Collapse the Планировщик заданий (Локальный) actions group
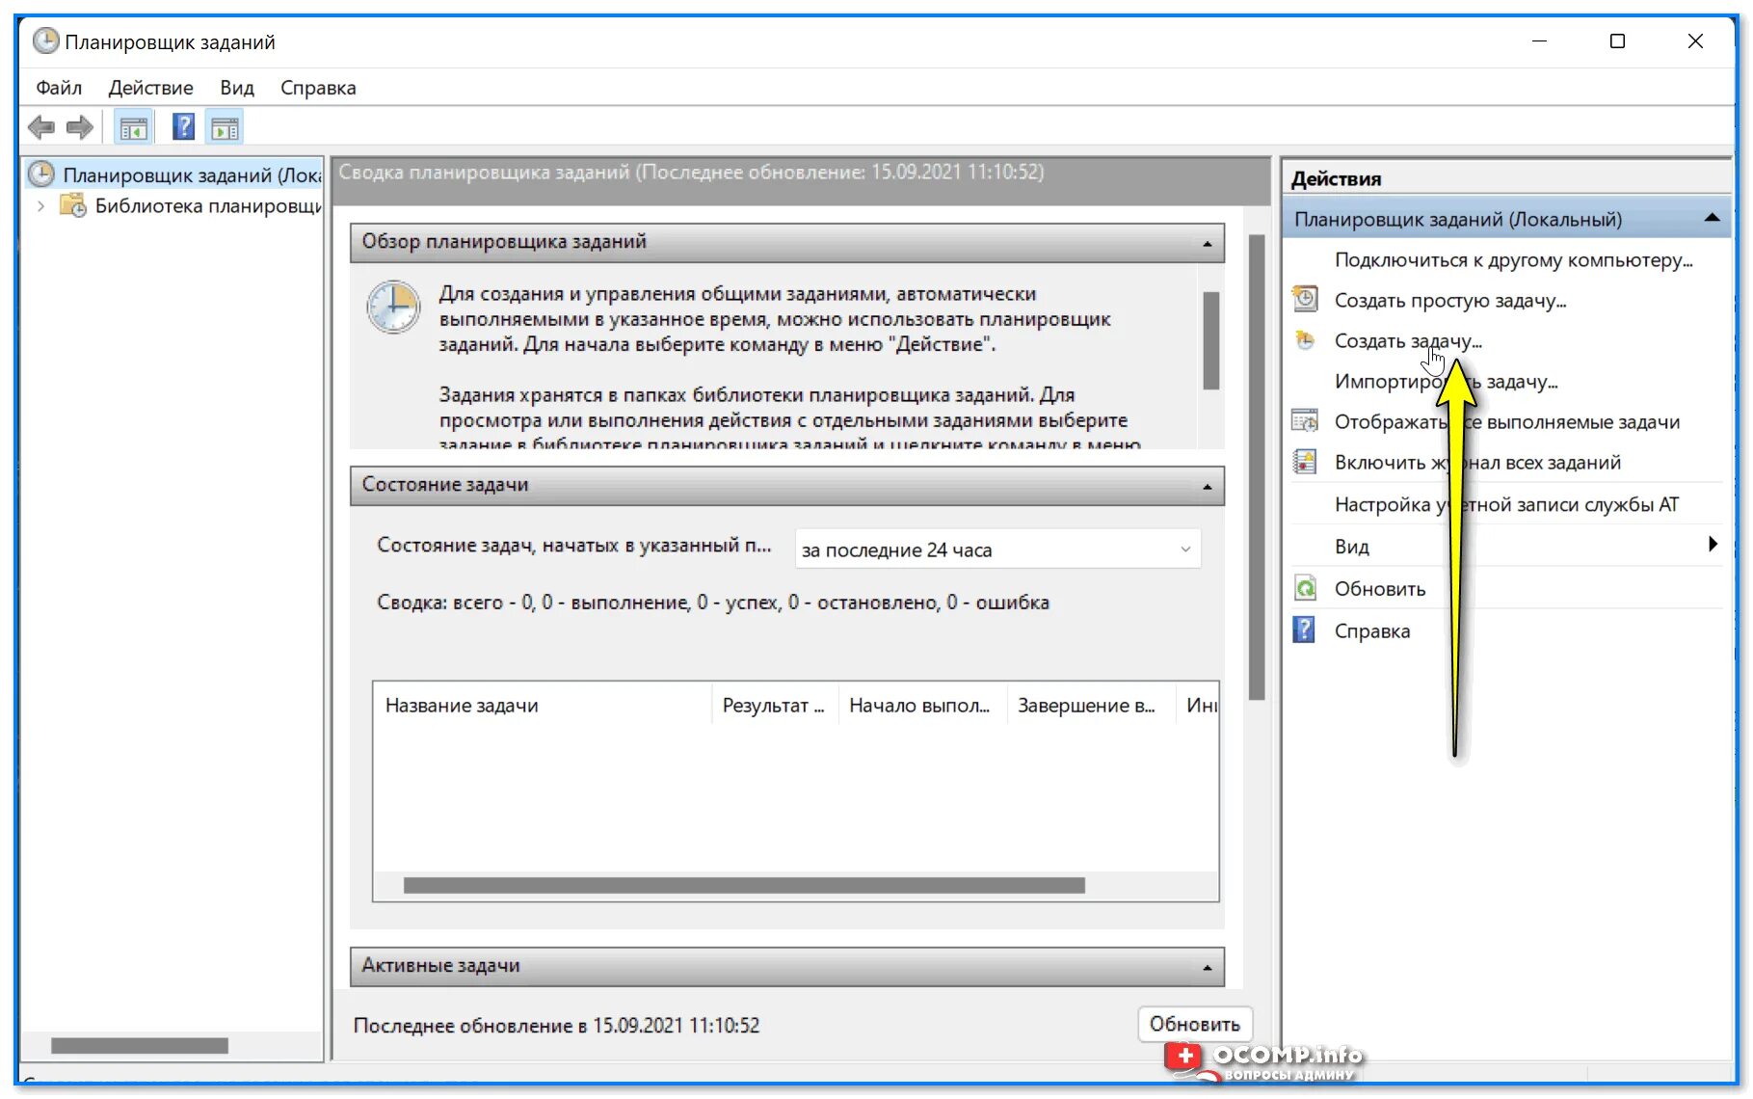1753x1099 pixels. tap(1713, 218)
